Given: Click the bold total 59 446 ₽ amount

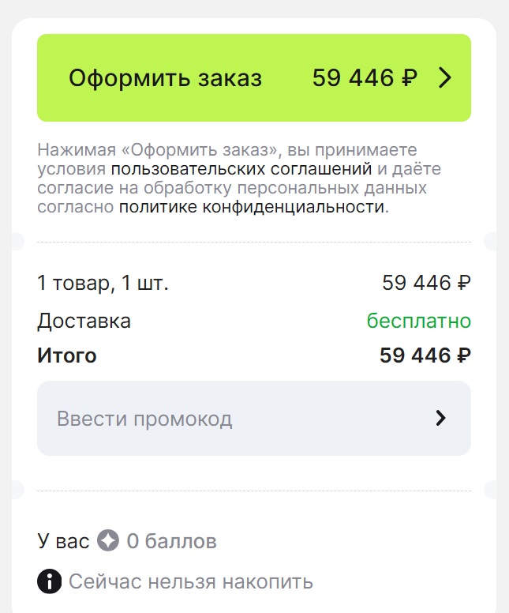Looking at the screenshot, I should [x=425, y=355].
